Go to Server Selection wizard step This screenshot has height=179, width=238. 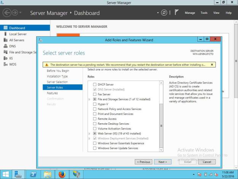(57, 82)
